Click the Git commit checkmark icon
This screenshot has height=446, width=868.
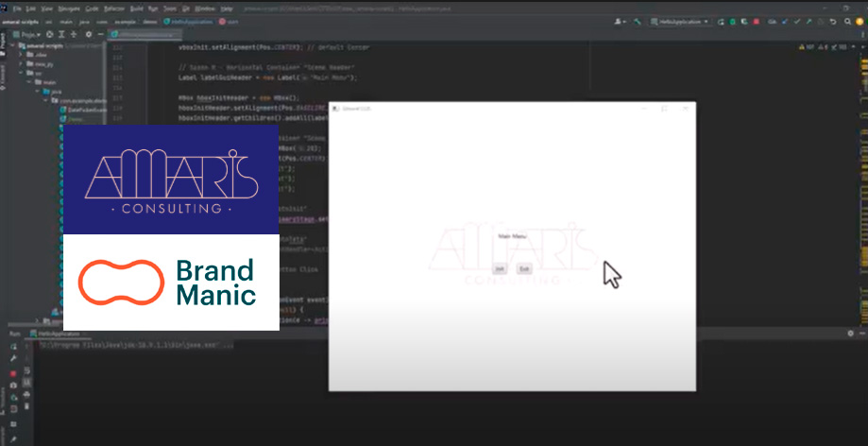[796, 22]
